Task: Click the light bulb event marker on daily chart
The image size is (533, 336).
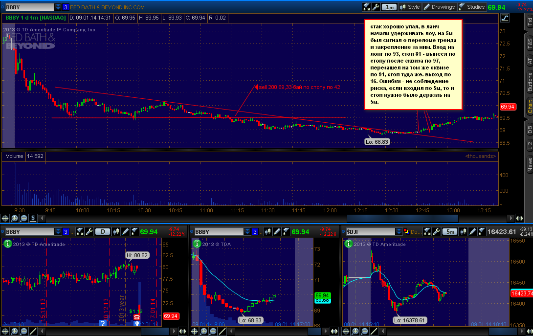Action: [136, 323]
